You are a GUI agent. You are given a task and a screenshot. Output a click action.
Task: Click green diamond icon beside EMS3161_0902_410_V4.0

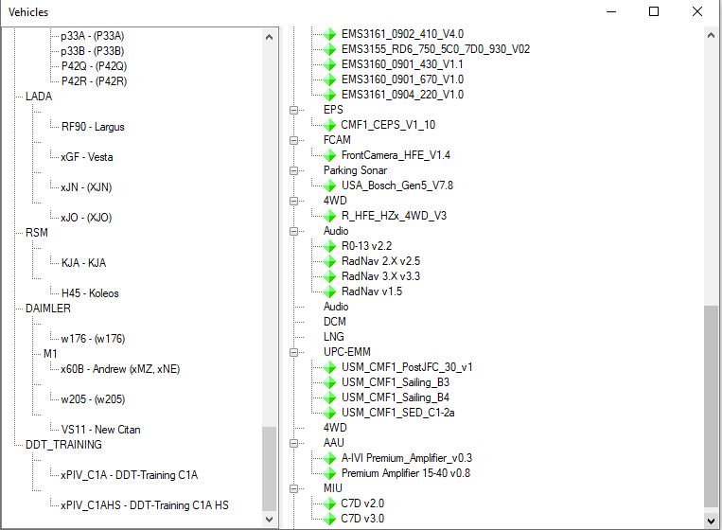[329, 34]
